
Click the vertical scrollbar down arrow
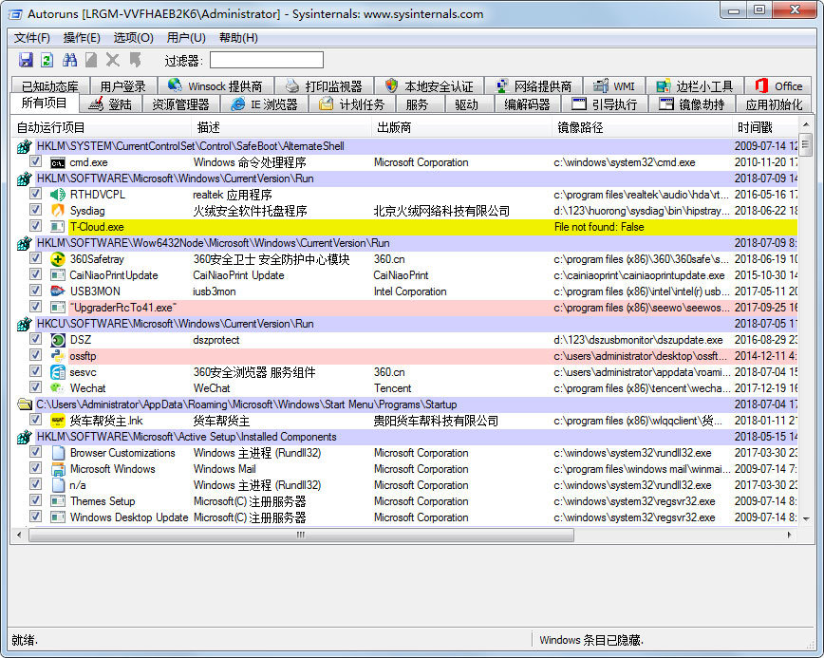[806, 518]
